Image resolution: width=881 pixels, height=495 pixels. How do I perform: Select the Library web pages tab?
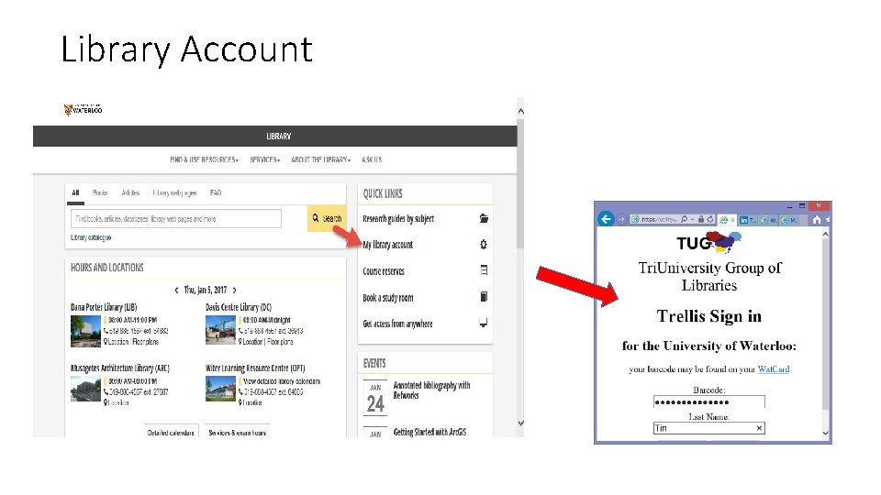(x=174, y=192)
